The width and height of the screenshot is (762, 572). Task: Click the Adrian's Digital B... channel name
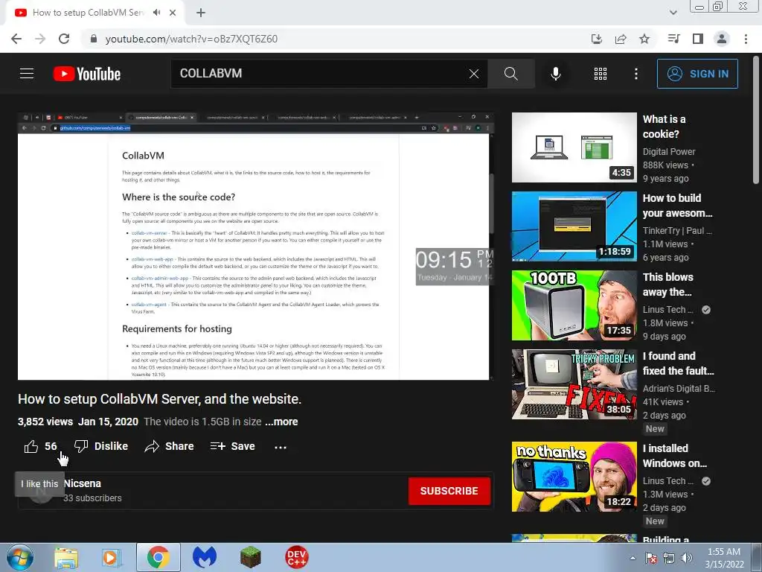[679, 388]
